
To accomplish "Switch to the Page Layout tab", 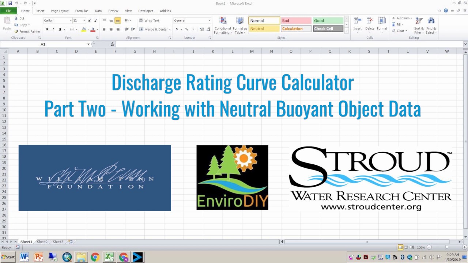I will pos(60,11).
